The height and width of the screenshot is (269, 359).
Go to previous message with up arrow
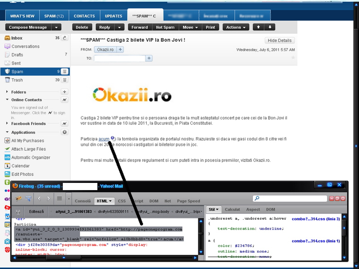258,27
